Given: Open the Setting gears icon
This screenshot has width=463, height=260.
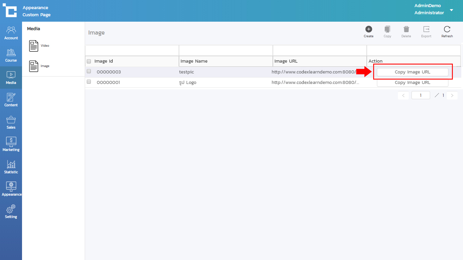Looking at the screenshot, I should point(11,209).
